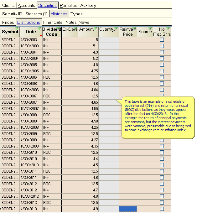This screenshot has height=213, width=197.
Task: Go to the Statistics (1) tab
Action: [36, 14]
